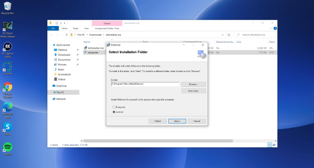The height and width of the screenshot is (168, 314).
Task: Expand the ribbon using the chevron
Action: (270, 28)
